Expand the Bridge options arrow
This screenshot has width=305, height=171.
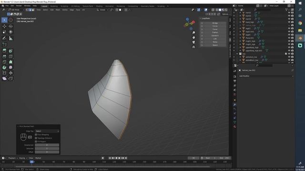click(202, 23)
